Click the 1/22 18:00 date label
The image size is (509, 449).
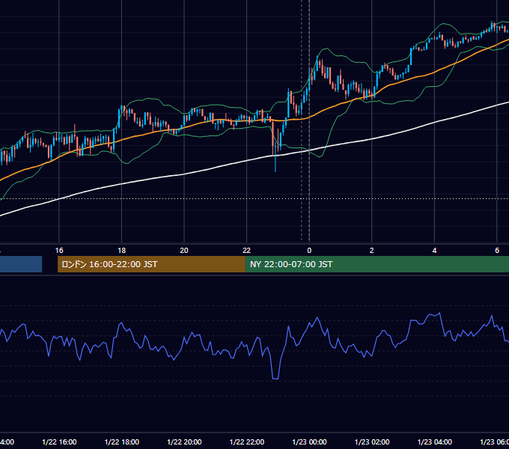click(122, 442)
